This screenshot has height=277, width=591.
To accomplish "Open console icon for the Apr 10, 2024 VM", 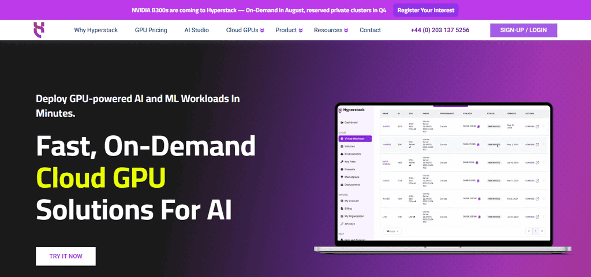I will pyautogui.click(x=537, y=163).
